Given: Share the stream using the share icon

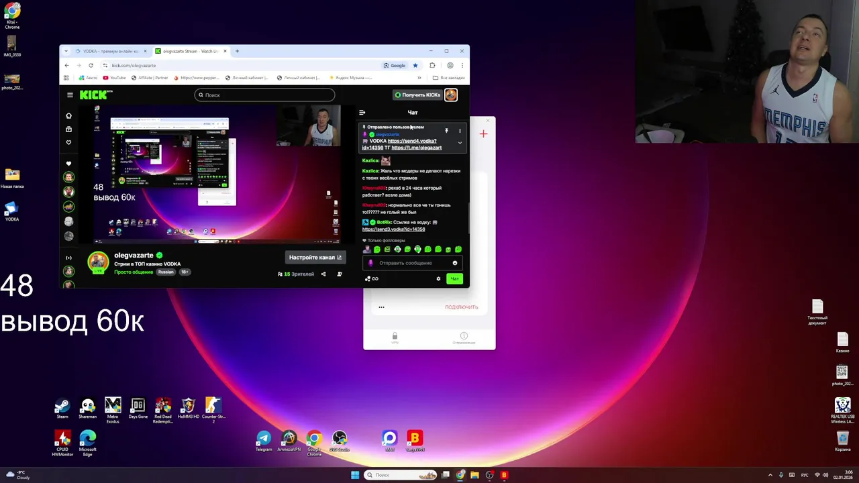Looking at the screenshot, I should (x=323, y=274).
